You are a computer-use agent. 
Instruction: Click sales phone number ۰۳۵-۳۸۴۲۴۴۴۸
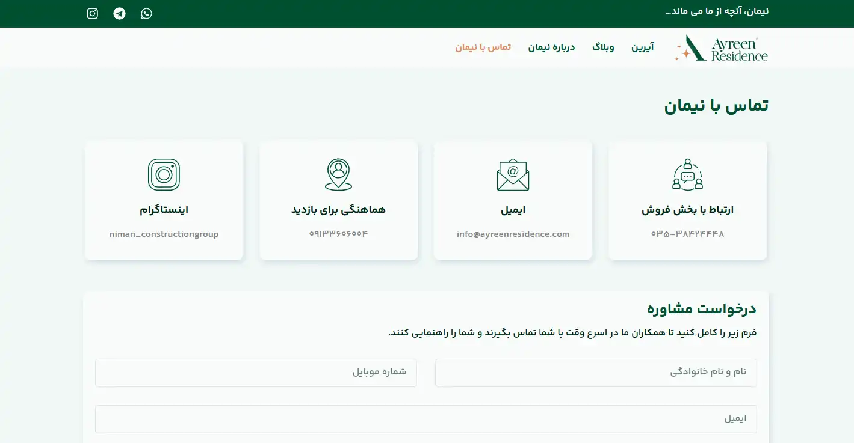point(687,234)
